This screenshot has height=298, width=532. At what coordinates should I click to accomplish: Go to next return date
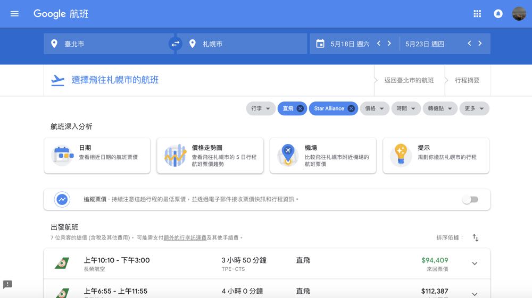pyautogui.click(x=480, y=44)
